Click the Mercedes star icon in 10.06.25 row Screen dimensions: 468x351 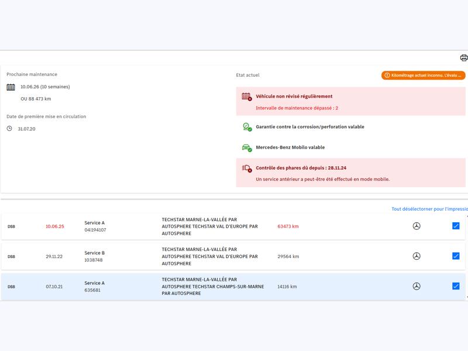tap(417, 226)
